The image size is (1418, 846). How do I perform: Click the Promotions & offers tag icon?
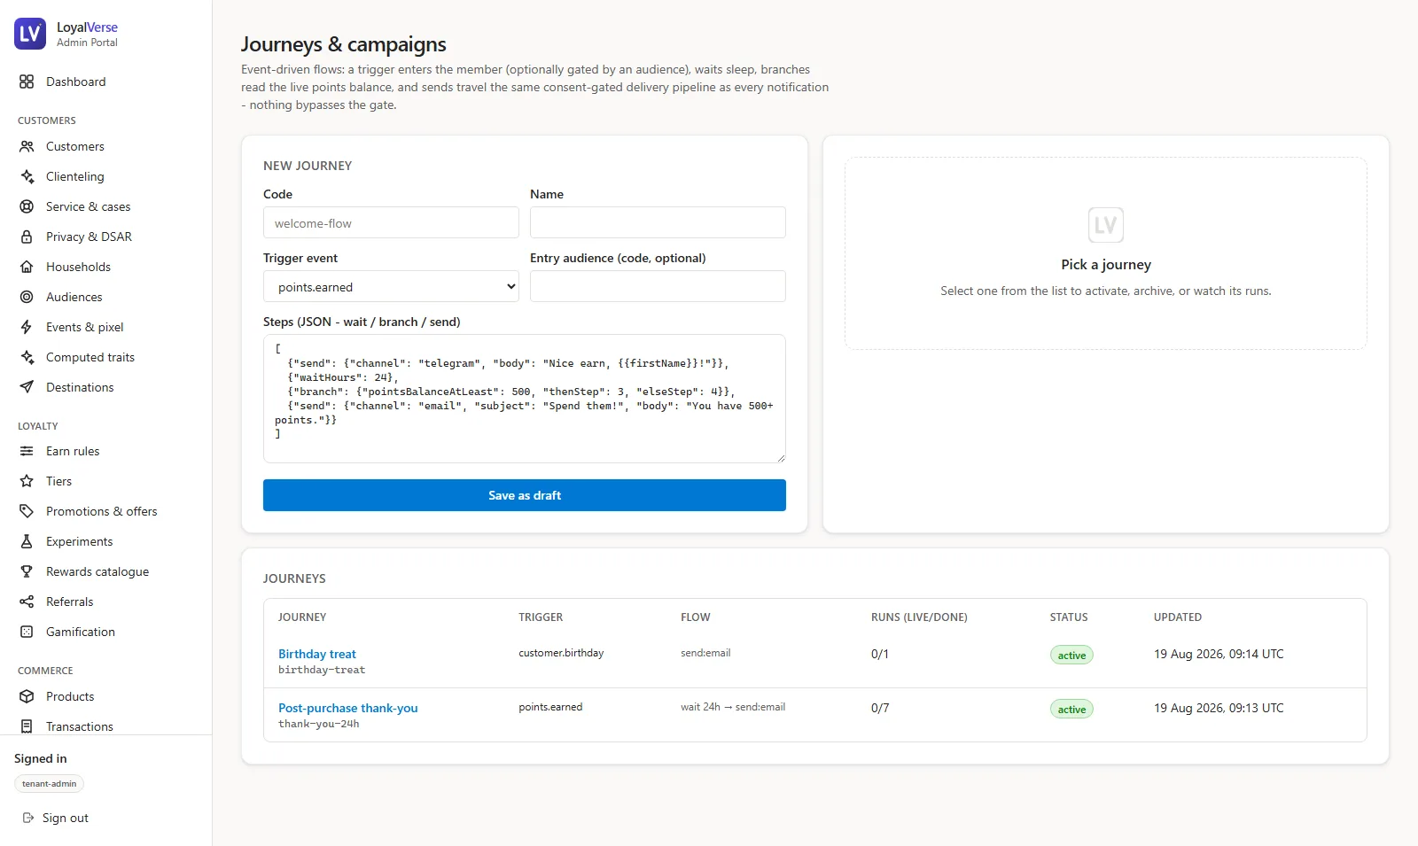tap(27, 511)
